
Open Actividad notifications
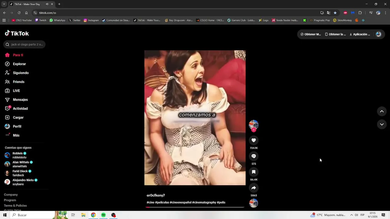16,108
